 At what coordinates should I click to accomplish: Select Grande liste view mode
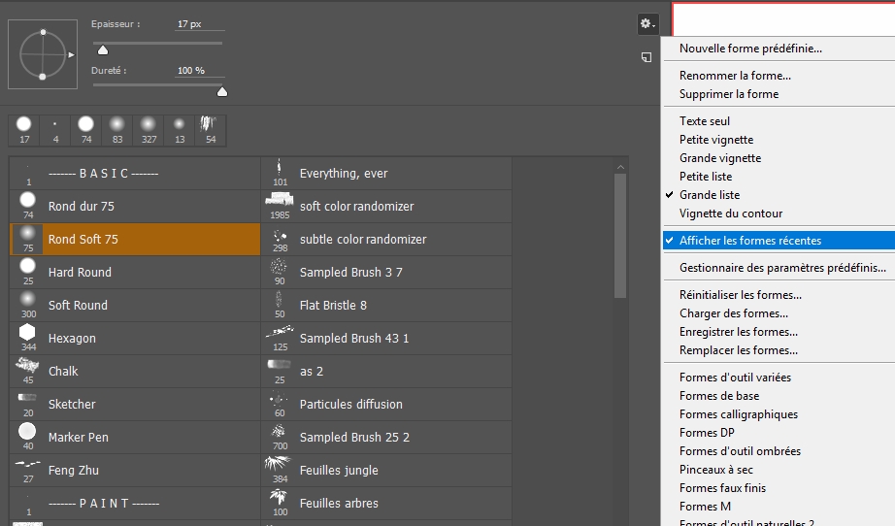pyautogui.click(x=709, y=195)
